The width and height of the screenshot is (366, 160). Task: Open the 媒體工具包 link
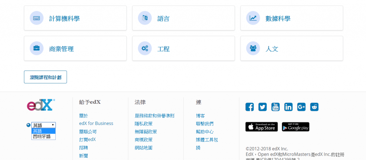point(207,140)
